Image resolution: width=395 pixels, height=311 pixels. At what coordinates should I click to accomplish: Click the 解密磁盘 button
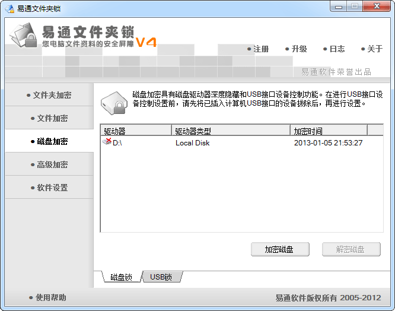[351, 249]
